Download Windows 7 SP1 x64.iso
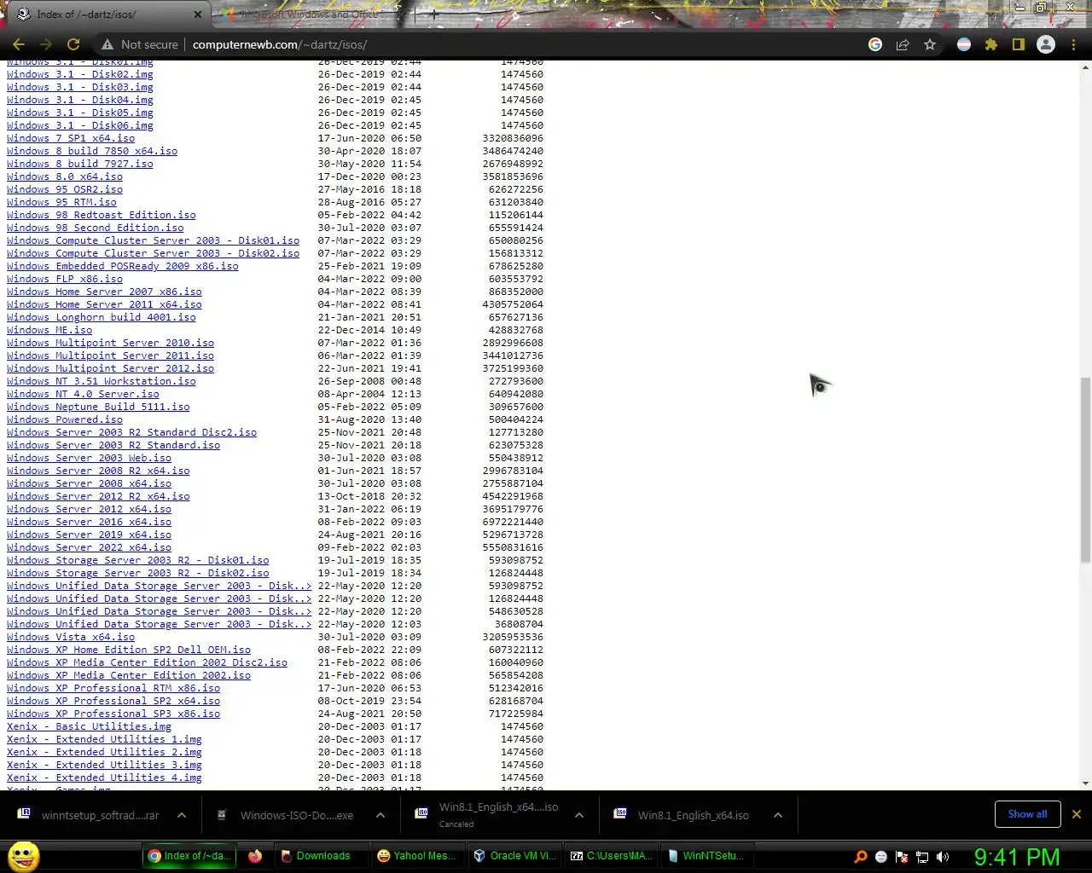1092x873 pixels. tap(71, 138)
